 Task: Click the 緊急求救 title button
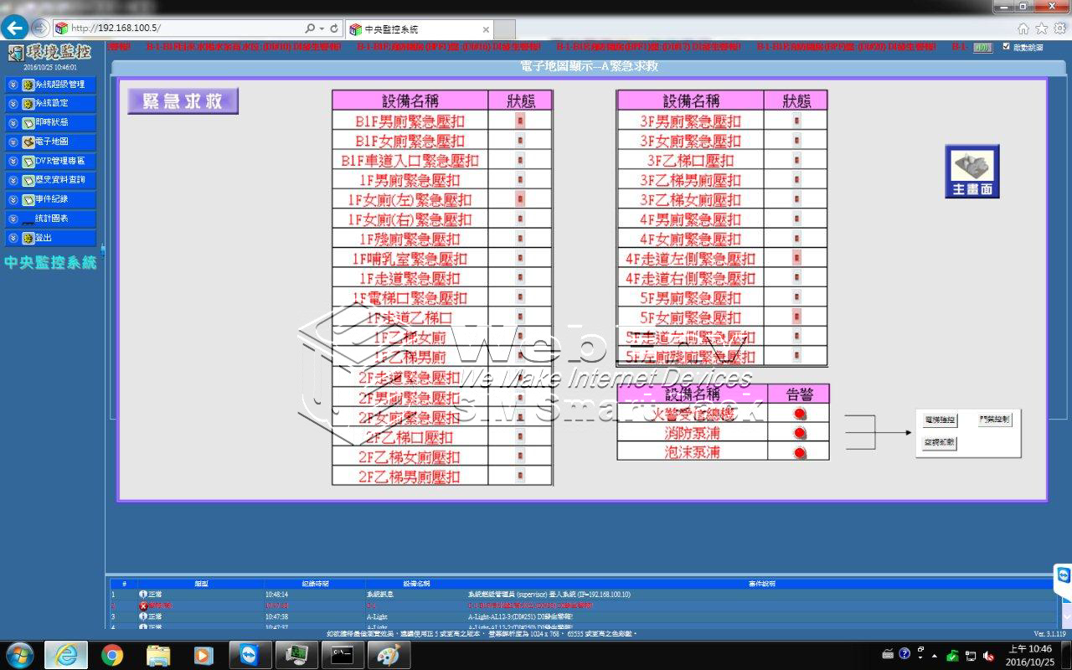click(183, 101)
